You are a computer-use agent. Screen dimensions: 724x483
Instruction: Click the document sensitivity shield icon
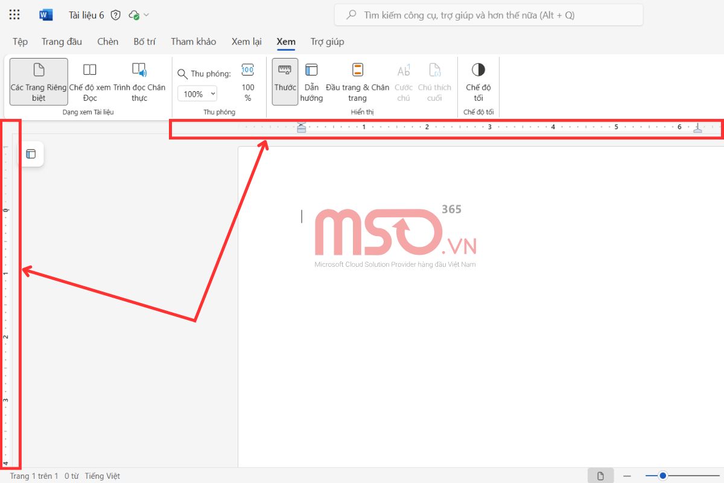pos(116,15)
